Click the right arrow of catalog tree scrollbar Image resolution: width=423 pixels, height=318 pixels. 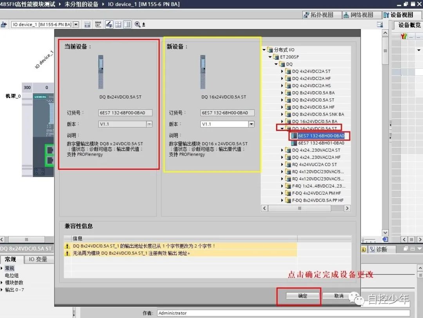point(347,208)
